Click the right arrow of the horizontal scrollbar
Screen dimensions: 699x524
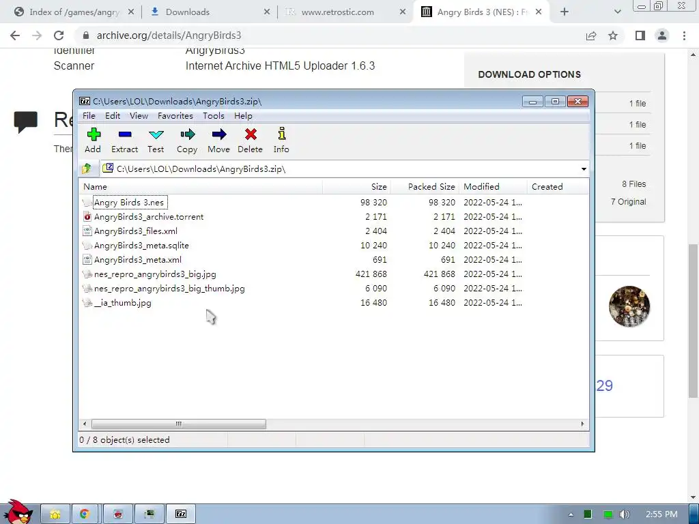point(582,424)
